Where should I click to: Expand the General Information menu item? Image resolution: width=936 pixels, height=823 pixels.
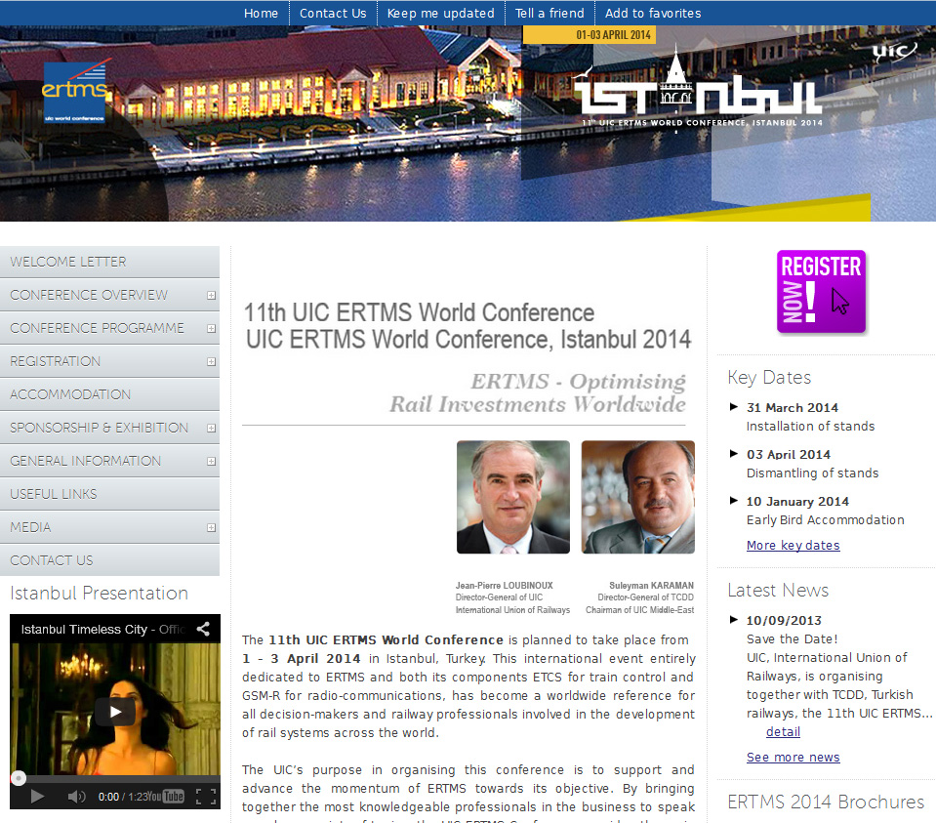click(x=211, y=461)
